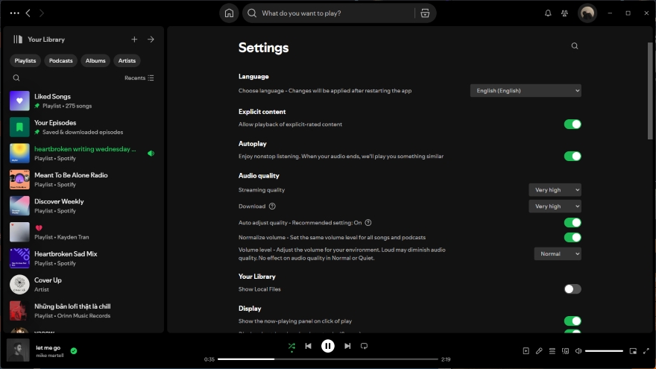The width and height of the screenshot is (656, 369).
Task: Open Discover Weekly playlist
Action: coord(83,206)
